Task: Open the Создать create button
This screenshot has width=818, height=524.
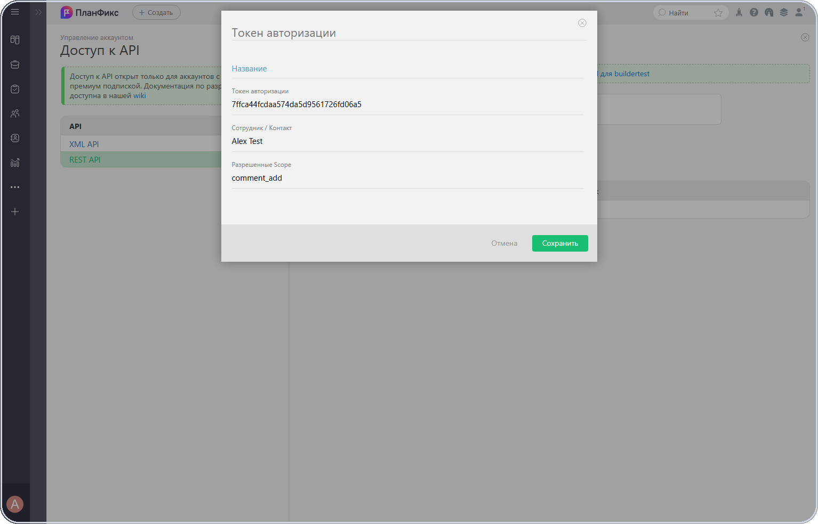Action: [156, 12]
